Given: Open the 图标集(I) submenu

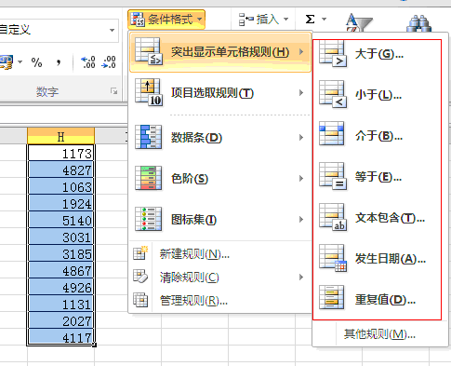Looking at the screenshot, I should [220, 220].
